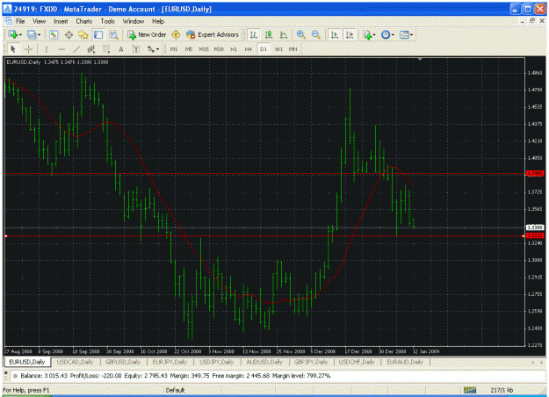Toggle the Terminal panel icon

pyautogui.click(x=98, y=34)
